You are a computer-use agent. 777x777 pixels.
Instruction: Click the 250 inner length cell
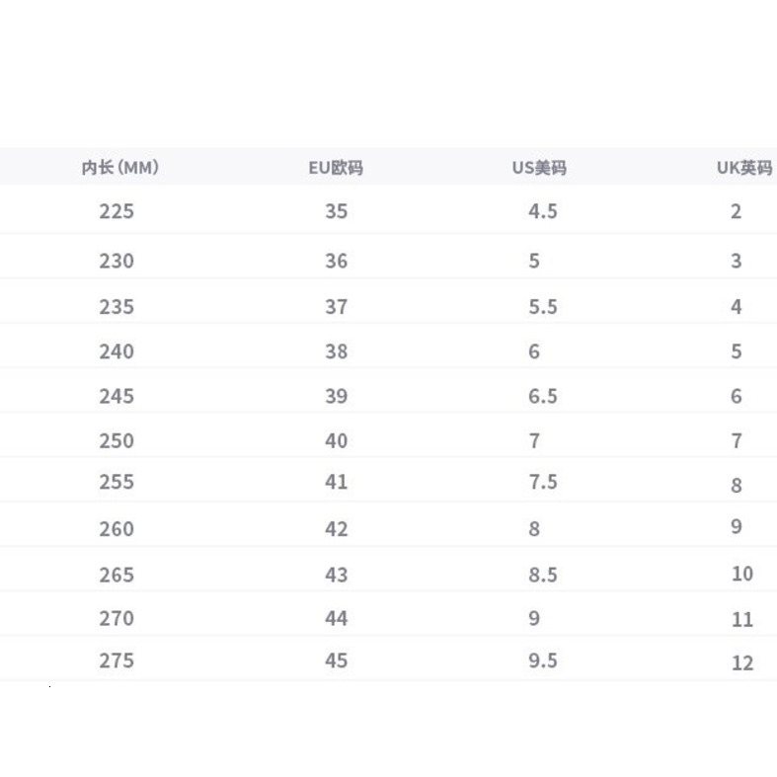coord(117,441)
